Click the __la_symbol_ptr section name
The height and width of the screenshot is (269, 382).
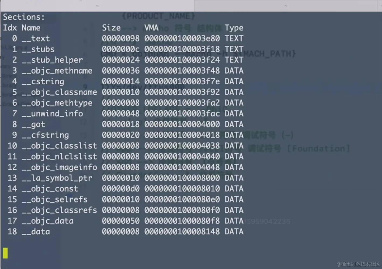point(57,178)
